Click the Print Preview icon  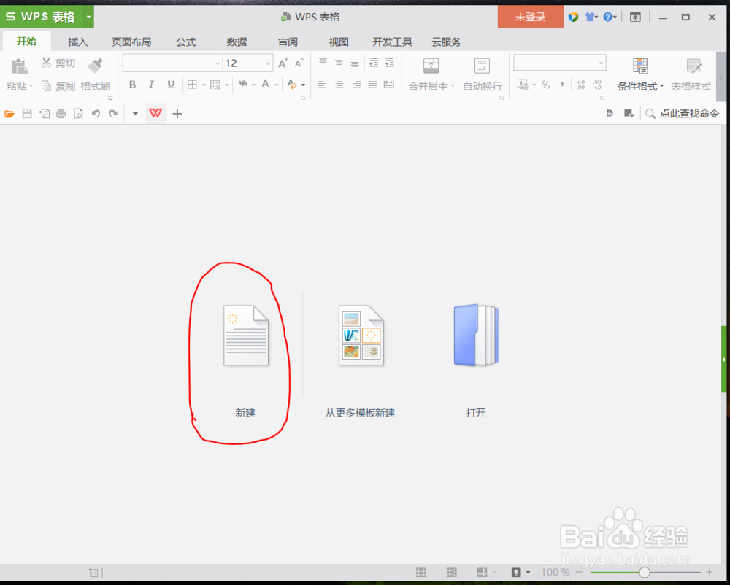point(78,114)
